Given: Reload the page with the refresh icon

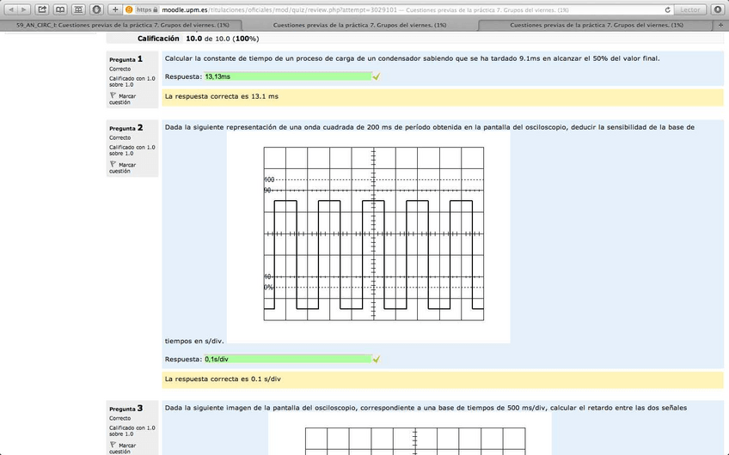Looking at the screenshot, I should tap(668, 9).
